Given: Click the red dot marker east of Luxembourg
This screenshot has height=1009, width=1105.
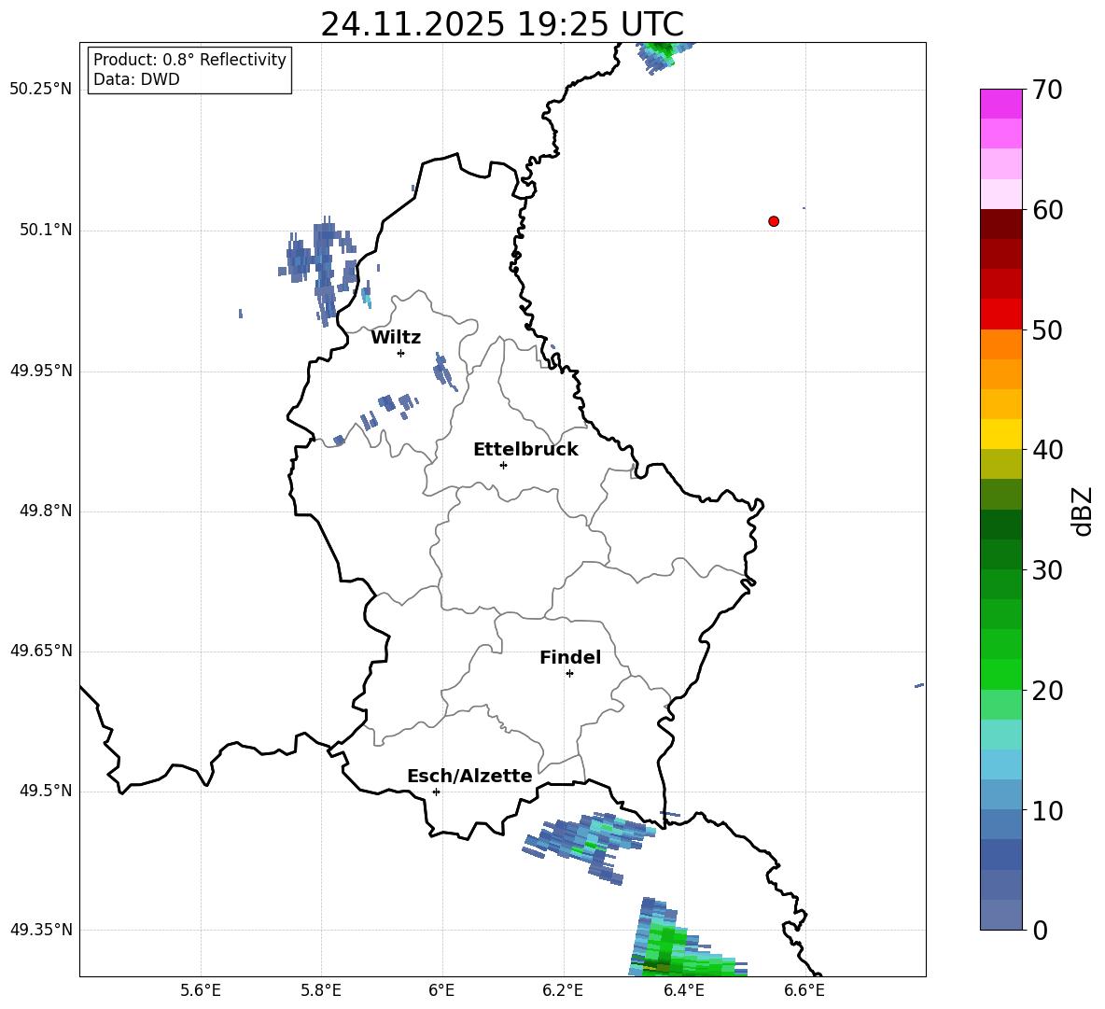Looking at the screenshot, I should 774,221.
